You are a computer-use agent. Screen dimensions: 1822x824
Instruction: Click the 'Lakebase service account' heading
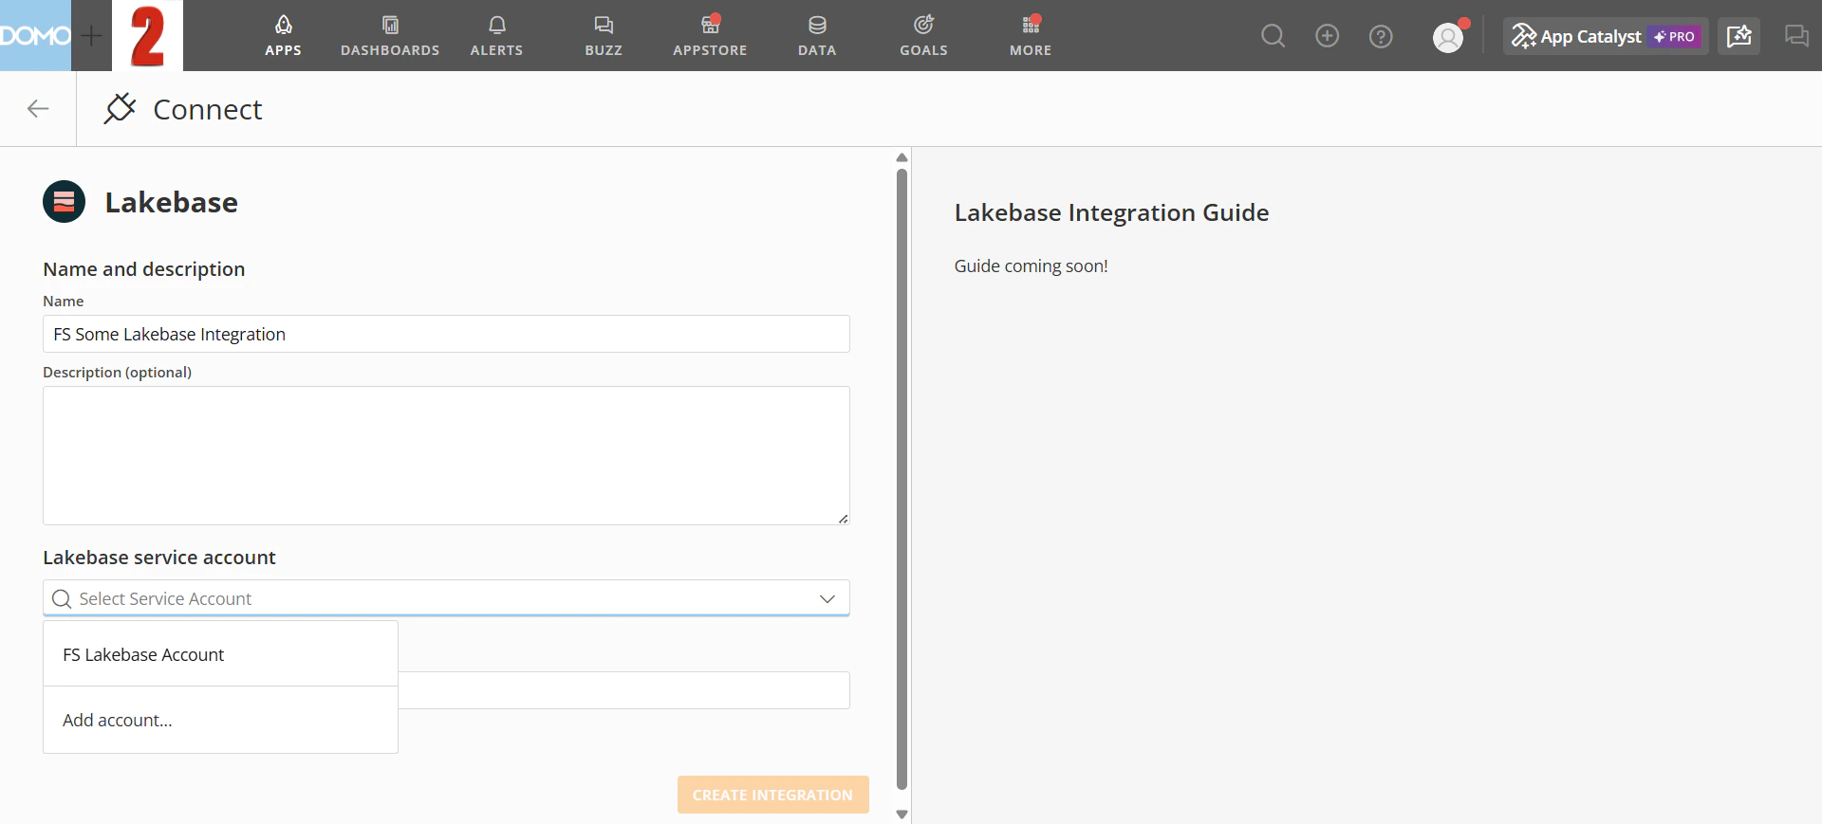(x=159, y=558)
